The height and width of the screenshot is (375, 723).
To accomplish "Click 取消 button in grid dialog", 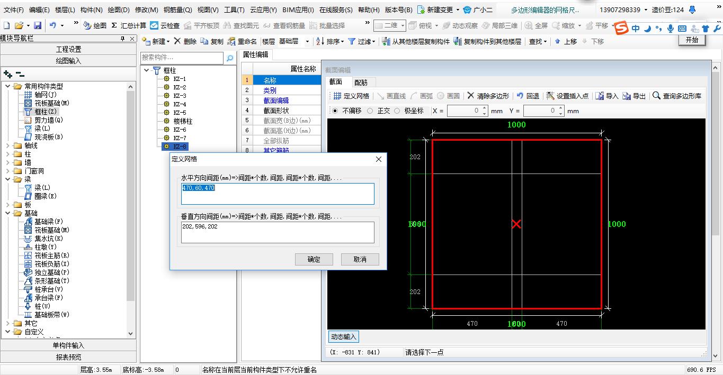I will pos(360,259).
